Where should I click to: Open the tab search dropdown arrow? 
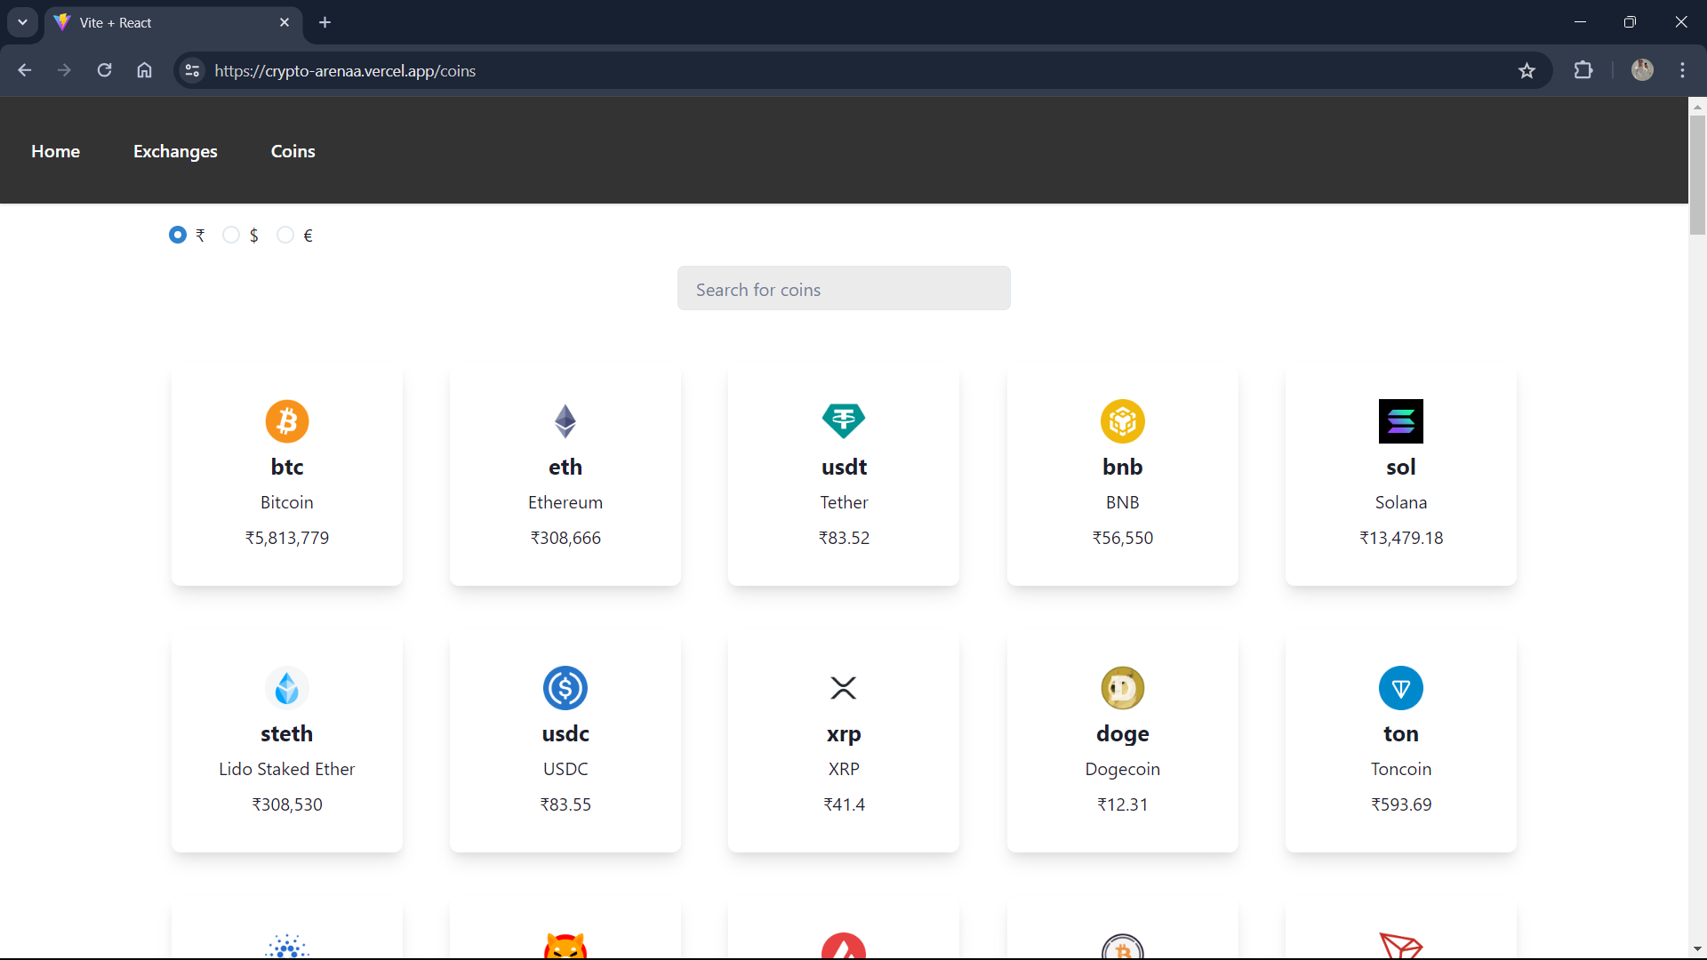tap(22, 22)
